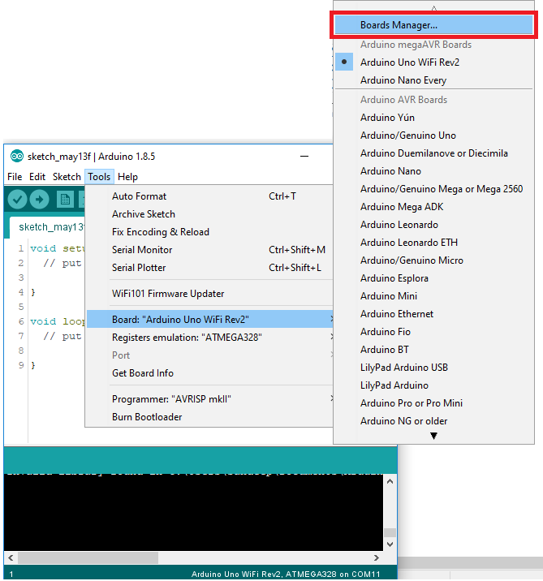
Task: Select Arduino BT board
Action: point(433,350)
